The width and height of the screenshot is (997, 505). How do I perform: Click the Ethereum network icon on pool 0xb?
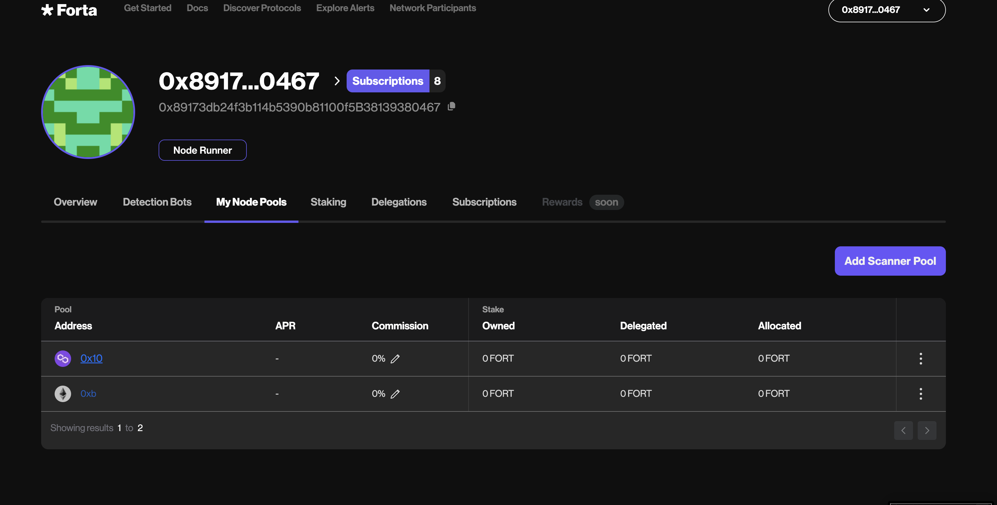click(62, 393)
